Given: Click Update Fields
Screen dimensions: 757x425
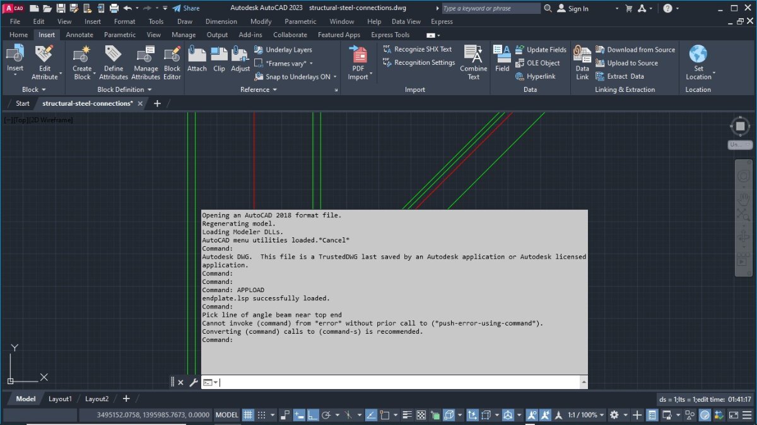Looking at the screenshot, I should point(541,50).
